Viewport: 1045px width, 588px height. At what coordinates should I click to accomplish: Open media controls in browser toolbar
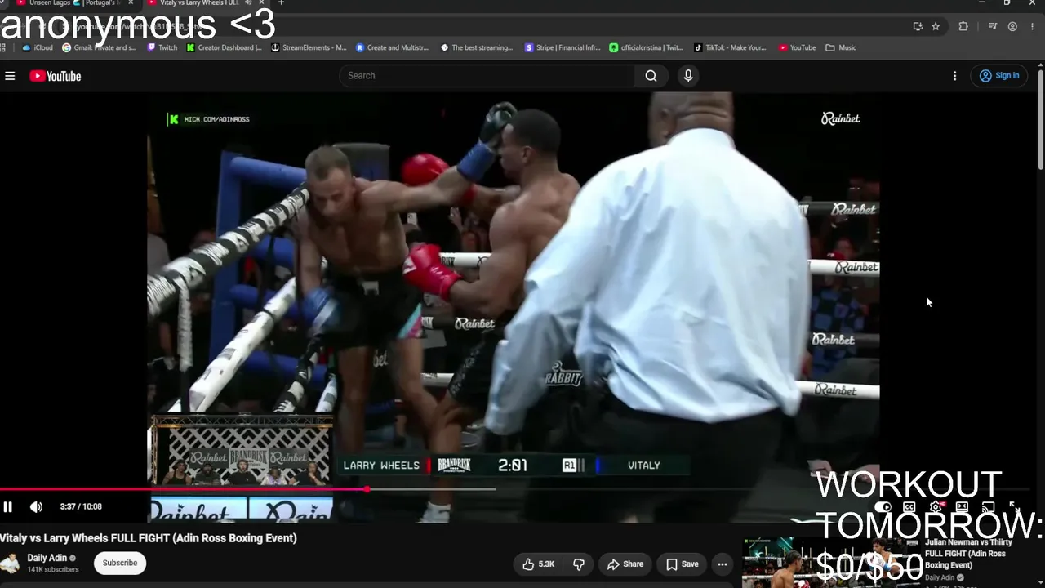[x=993, y=26]
